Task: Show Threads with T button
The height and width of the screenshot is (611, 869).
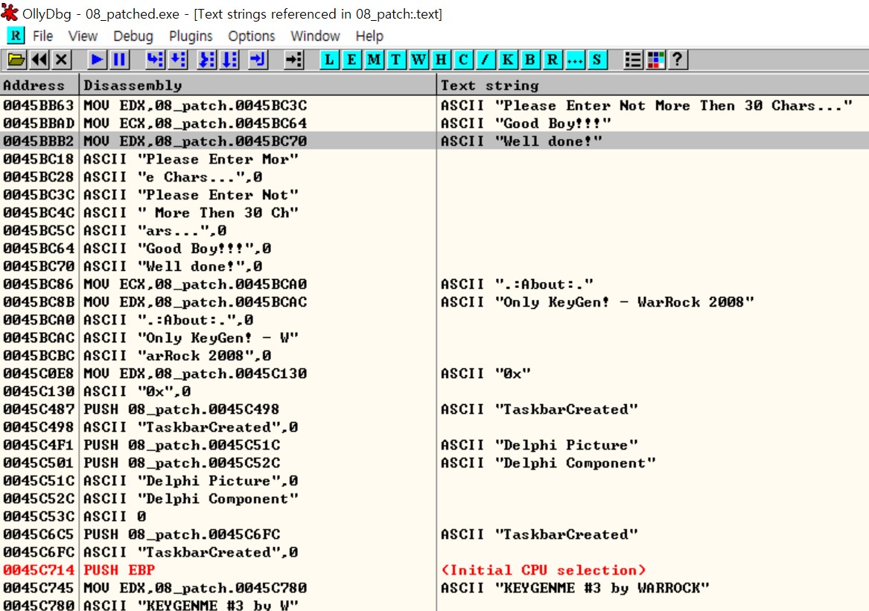Action: point(395,60)
